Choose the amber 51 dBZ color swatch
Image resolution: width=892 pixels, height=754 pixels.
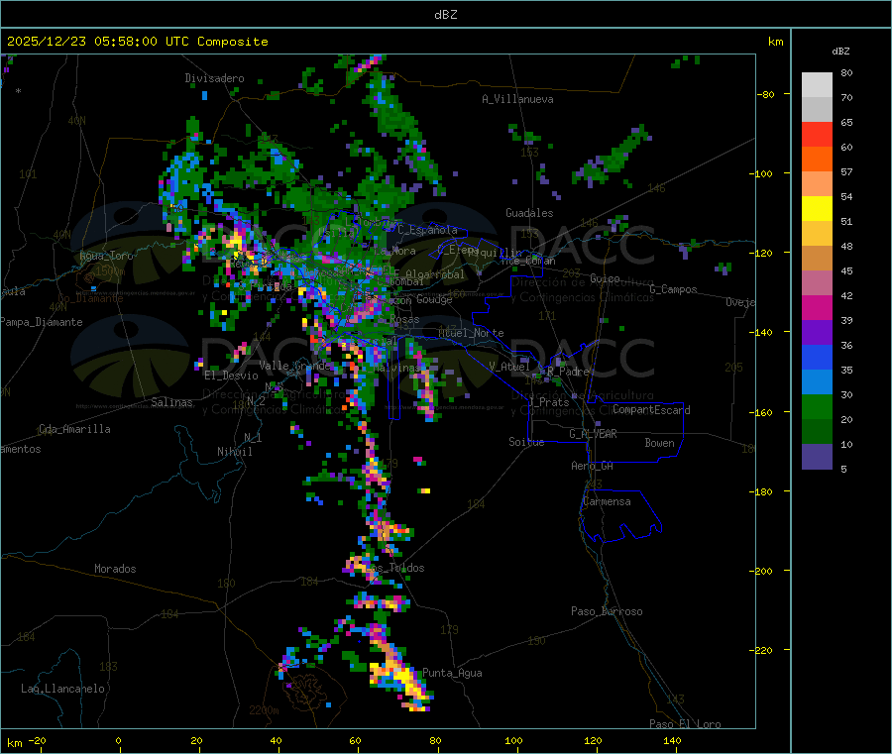[817, 233]
